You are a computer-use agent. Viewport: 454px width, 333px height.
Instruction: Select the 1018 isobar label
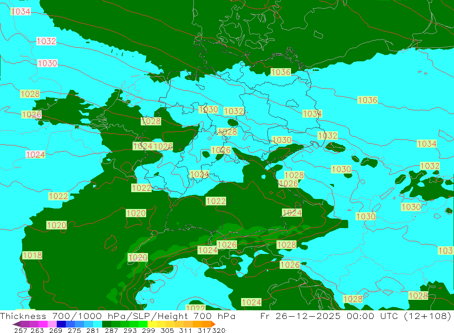pos(32,255)
